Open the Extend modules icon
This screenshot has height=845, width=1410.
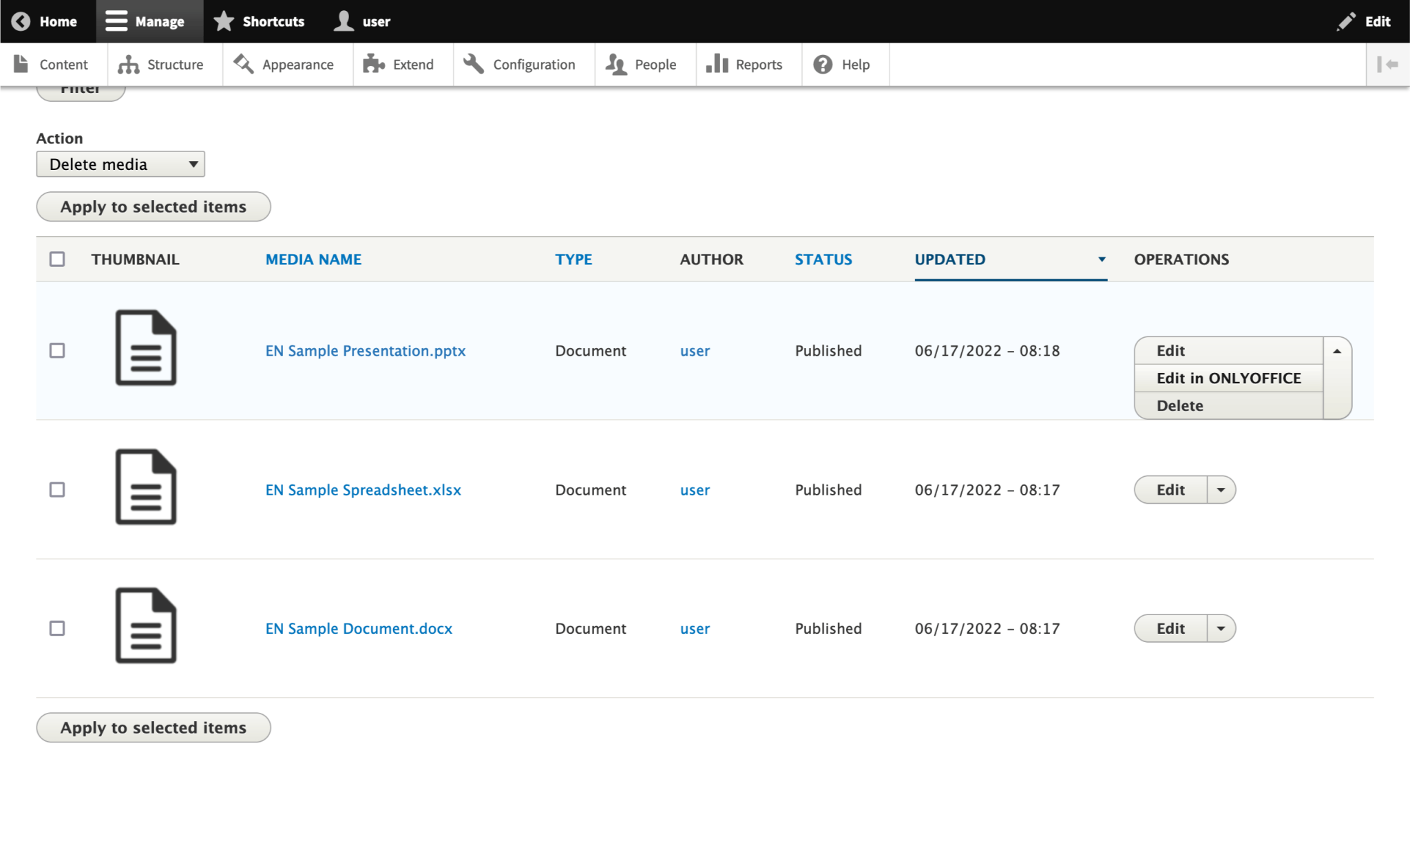374,64
